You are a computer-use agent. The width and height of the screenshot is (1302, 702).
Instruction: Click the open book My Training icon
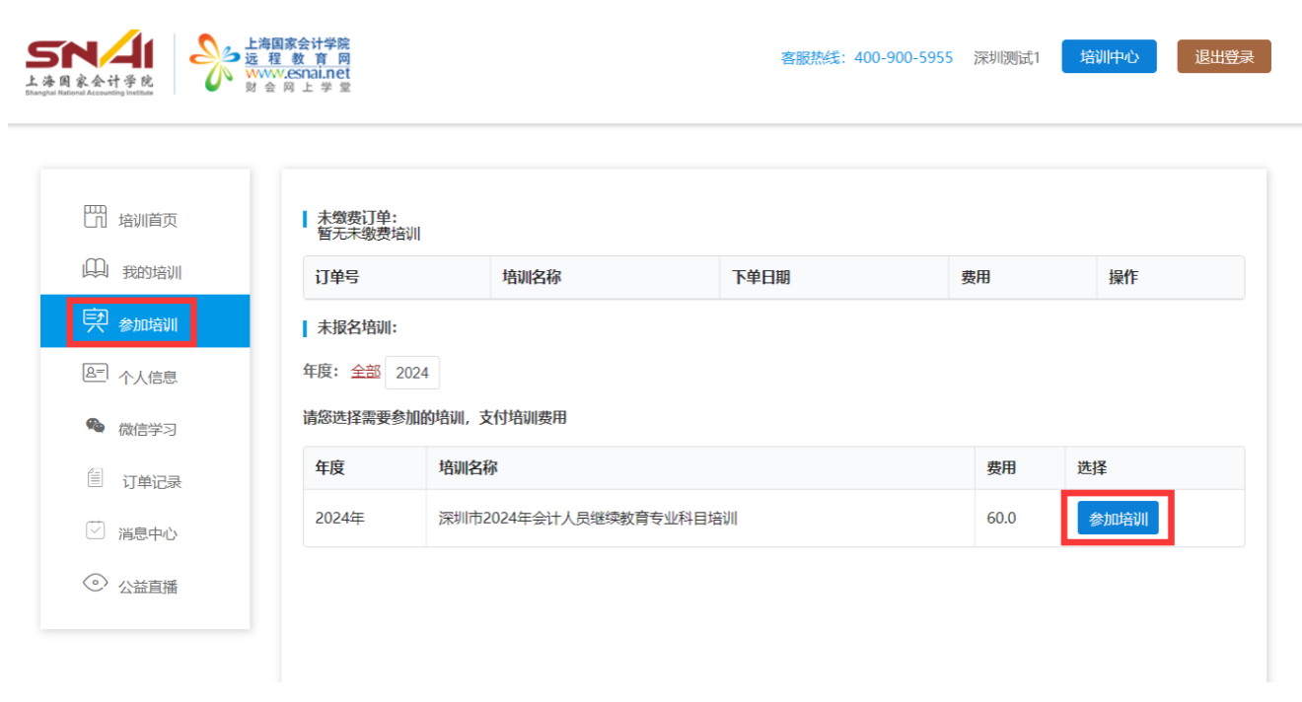[x=95, y=270]
